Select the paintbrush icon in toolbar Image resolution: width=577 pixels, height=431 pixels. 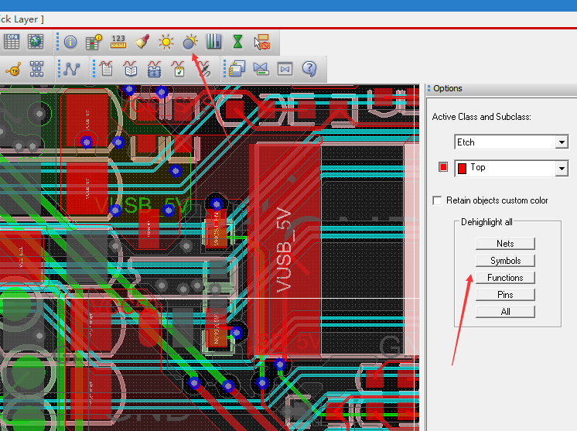(x=142, y=42)
